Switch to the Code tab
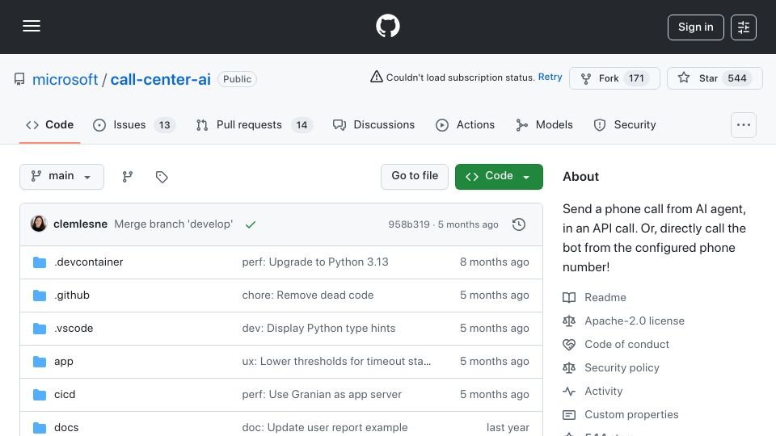 [x=49, y=125]
